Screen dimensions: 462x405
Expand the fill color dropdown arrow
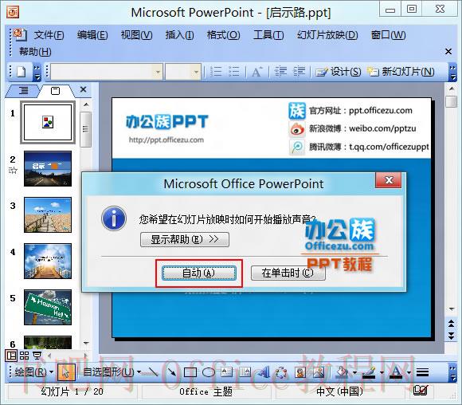coord(354,373)
